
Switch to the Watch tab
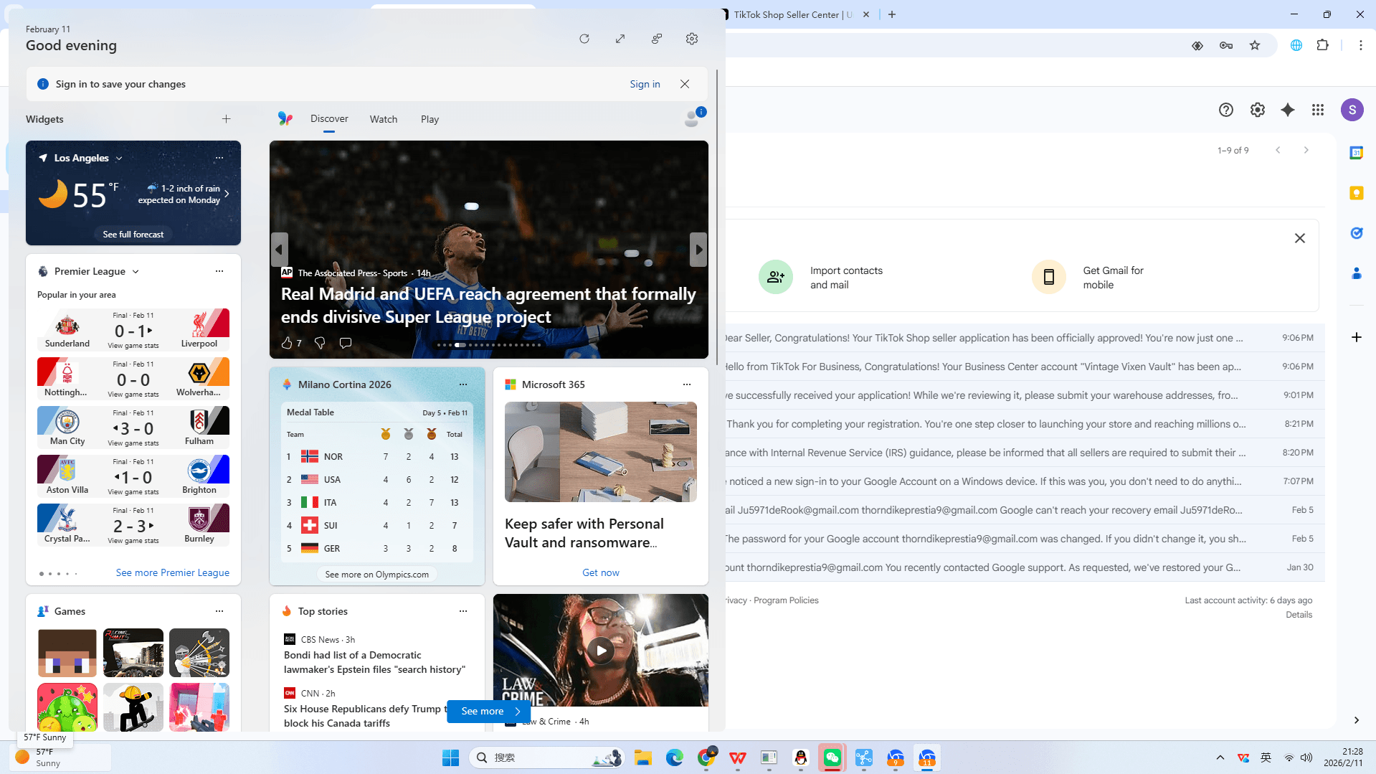tap(383, 119)
